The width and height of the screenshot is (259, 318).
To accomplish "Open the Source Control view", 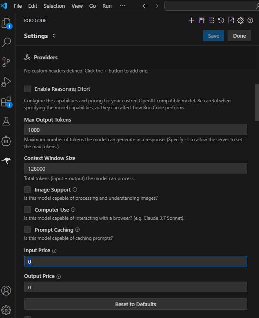I will tap(7, 62).
